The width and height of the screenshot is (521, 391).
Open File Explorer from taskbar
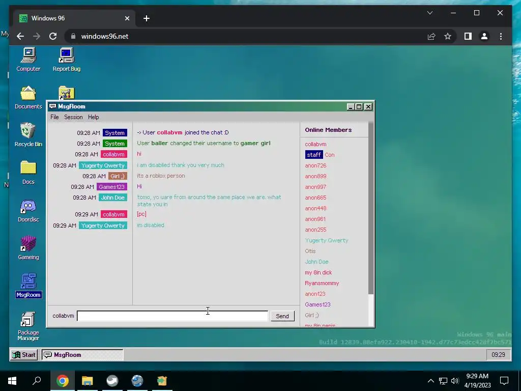(x=88, y=381)
